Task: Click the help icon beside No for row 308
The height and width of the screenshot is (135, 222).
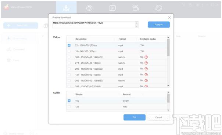Action: pyautogui.click(x=146, y=57)
